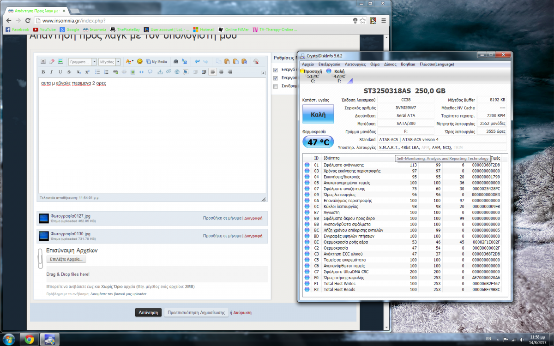The width and height of the screenshot is (554, 346).
Task: Open the text color dropdown arrow
Action: click(132, 60)
